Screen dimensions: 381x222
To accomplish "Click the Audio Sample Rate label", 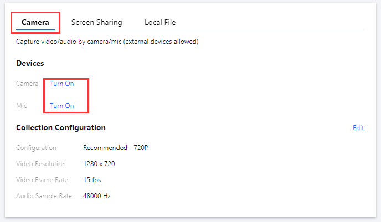I will point(44,196).
